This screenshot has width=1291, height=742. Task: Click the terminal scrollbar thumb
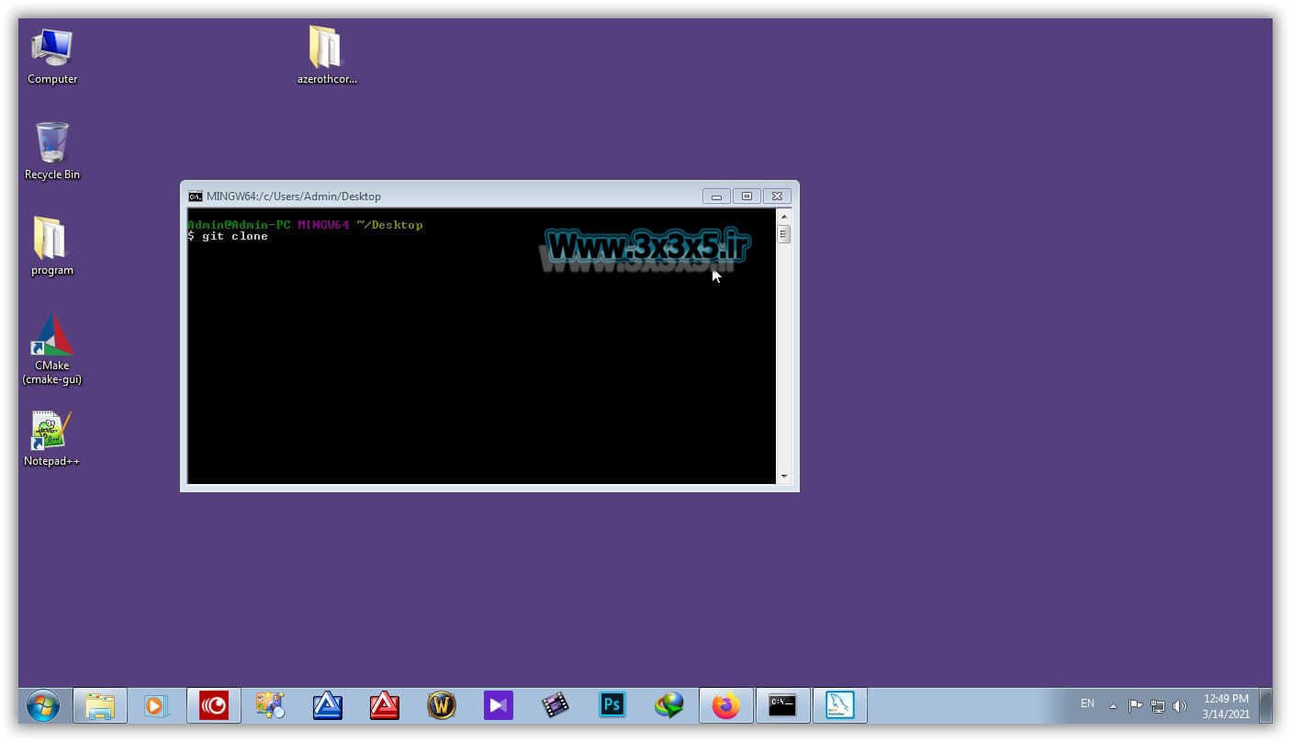[x=783, y=234]
